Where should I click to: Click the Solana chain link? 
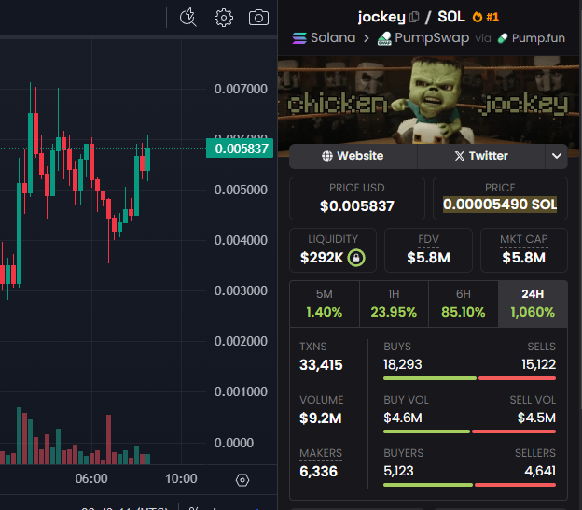(324, 38)
